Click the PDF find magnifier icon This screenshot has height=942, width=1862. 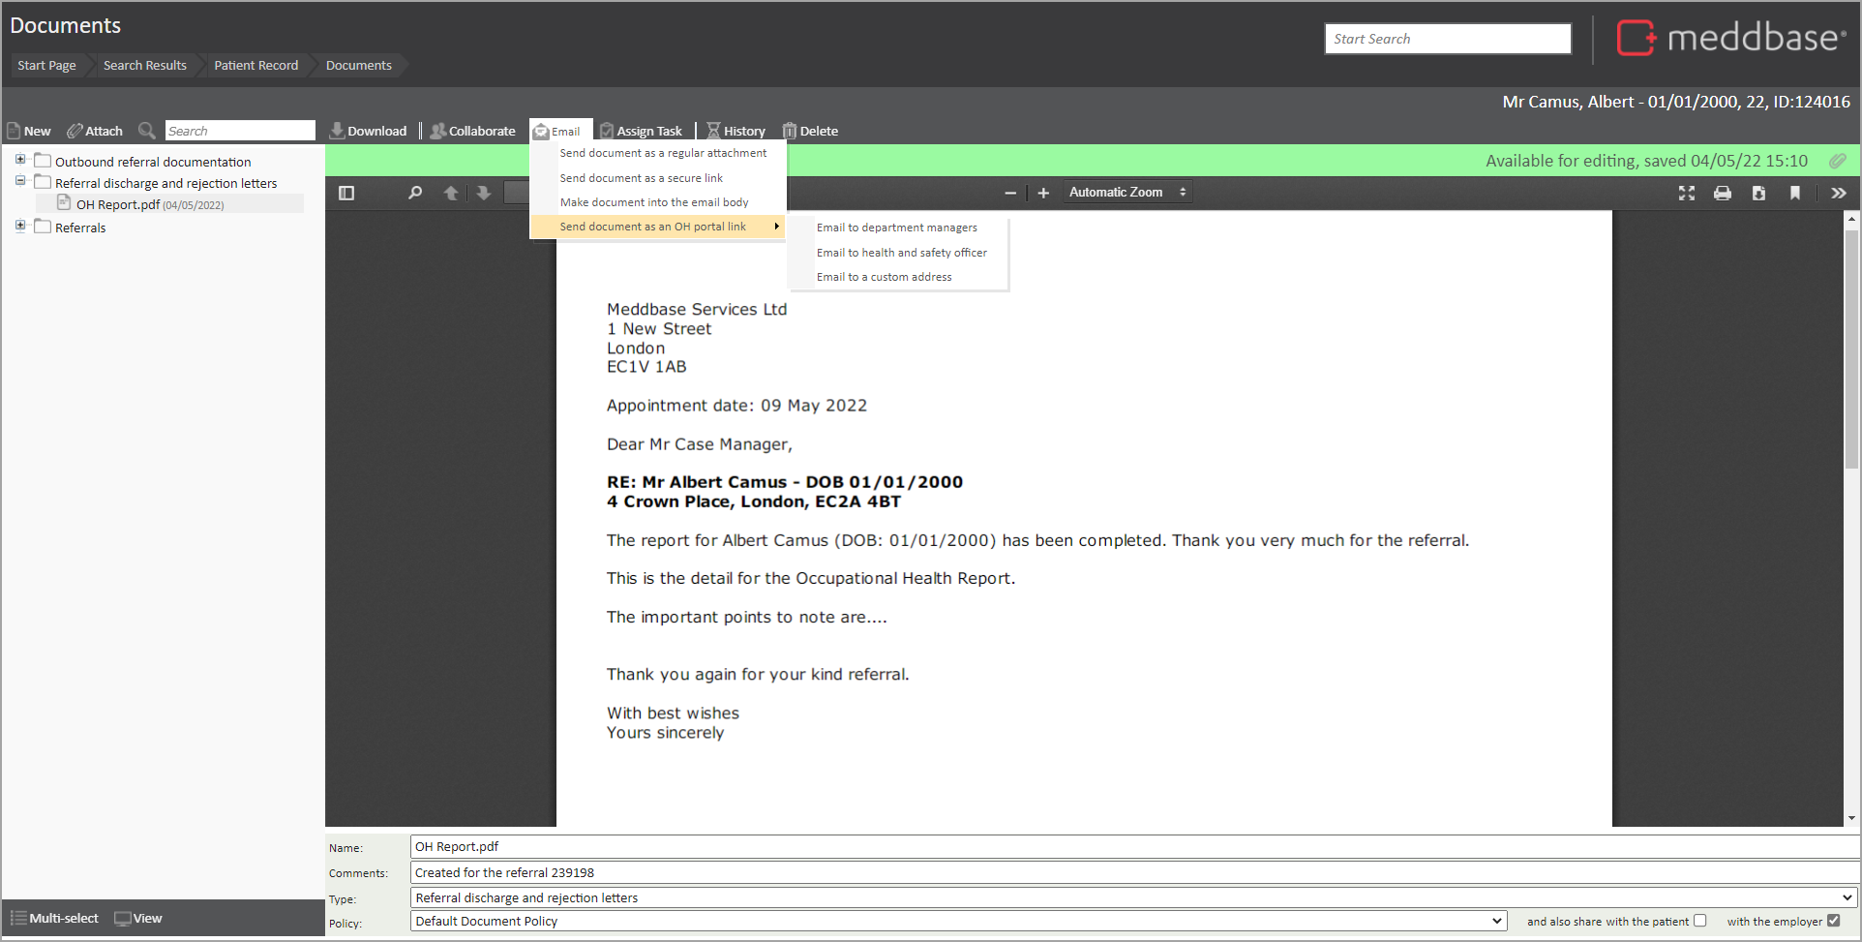click(415, 193)
